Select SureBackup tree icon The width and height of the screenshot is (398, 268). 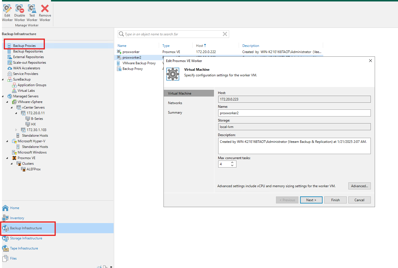click(x=10, y=79)
